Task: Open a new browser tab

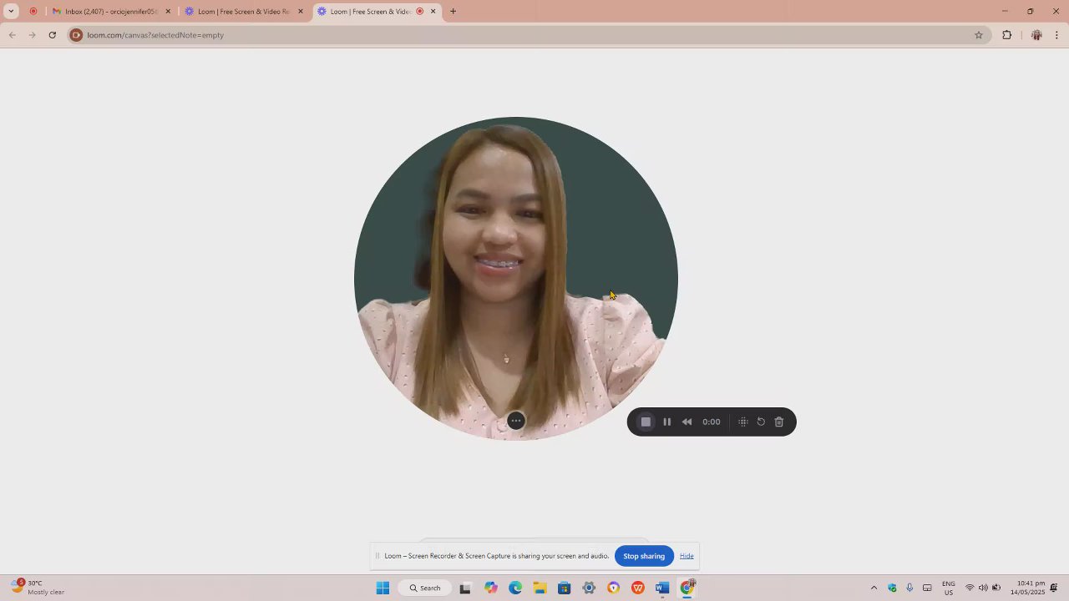Action: [453, 12]
